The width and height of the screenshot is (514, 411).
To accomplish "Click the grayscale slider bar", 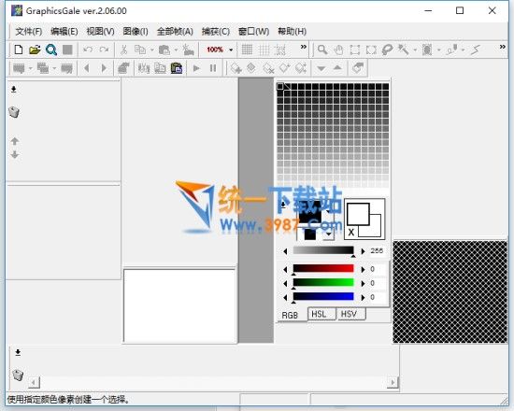I will click(323, 250).
